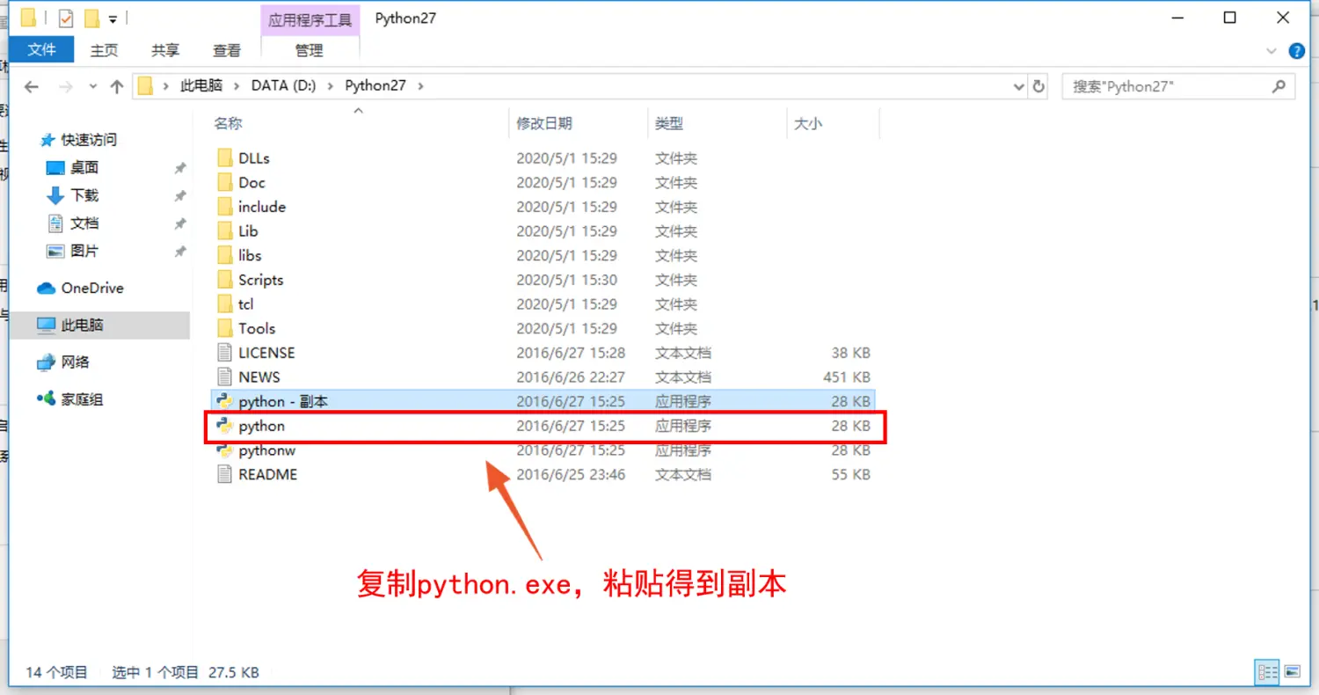
Task: Unpin 桌面 using its pin icon
Action: (179, 168)
